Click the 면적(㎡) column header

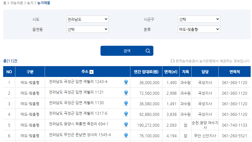(171, 72)
